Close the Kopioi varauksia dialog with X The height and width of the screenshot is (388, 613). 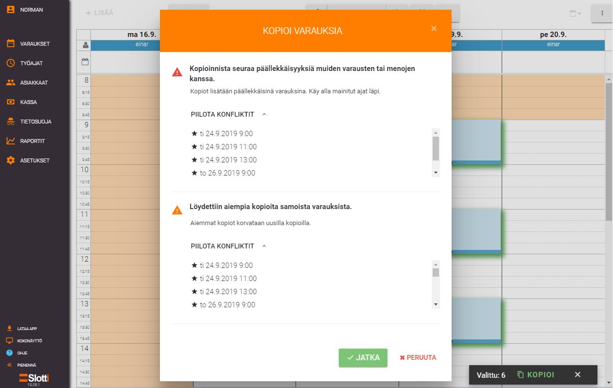434,29
